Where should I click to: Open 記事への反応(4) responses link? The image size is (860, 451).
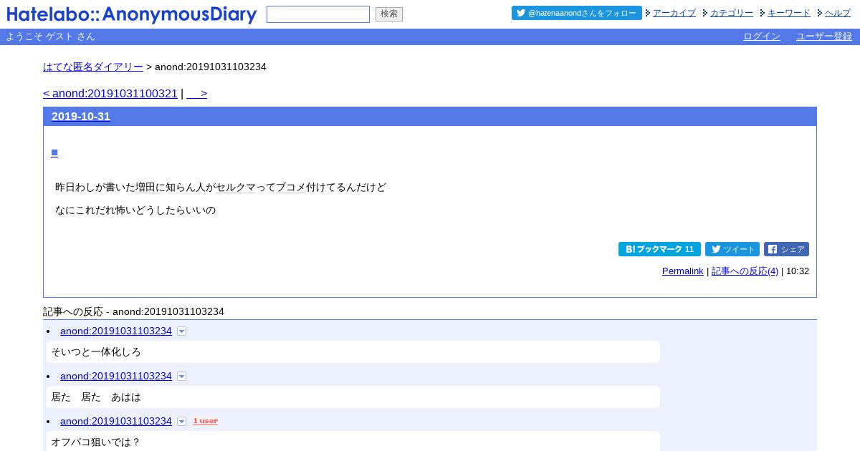pos(745,271)
